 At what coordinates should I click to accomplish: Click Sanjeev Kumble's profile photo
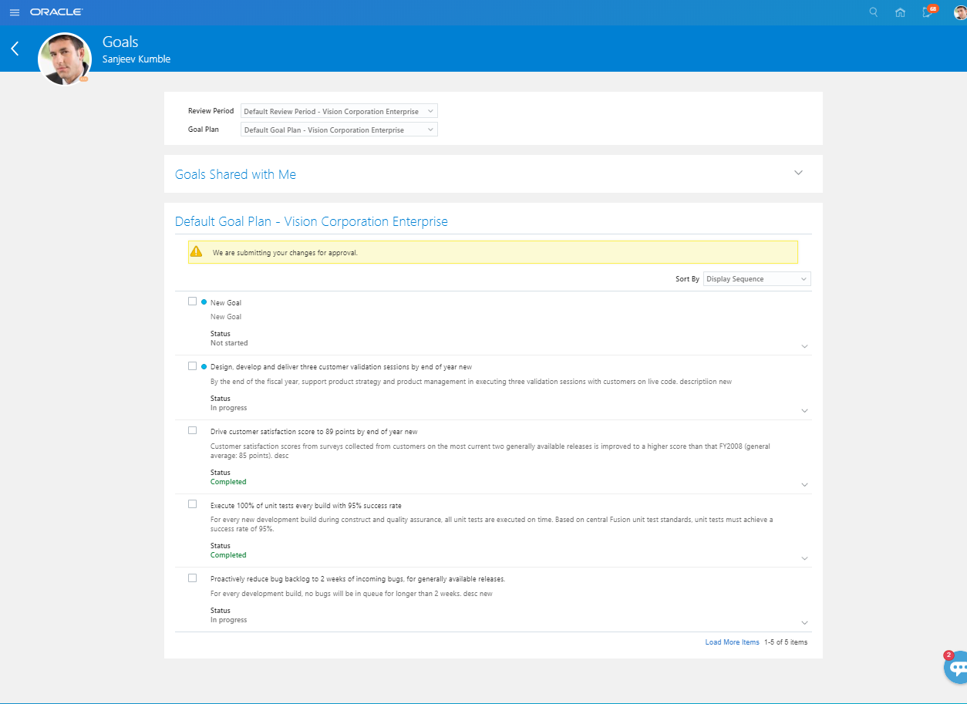pos(65,58)
